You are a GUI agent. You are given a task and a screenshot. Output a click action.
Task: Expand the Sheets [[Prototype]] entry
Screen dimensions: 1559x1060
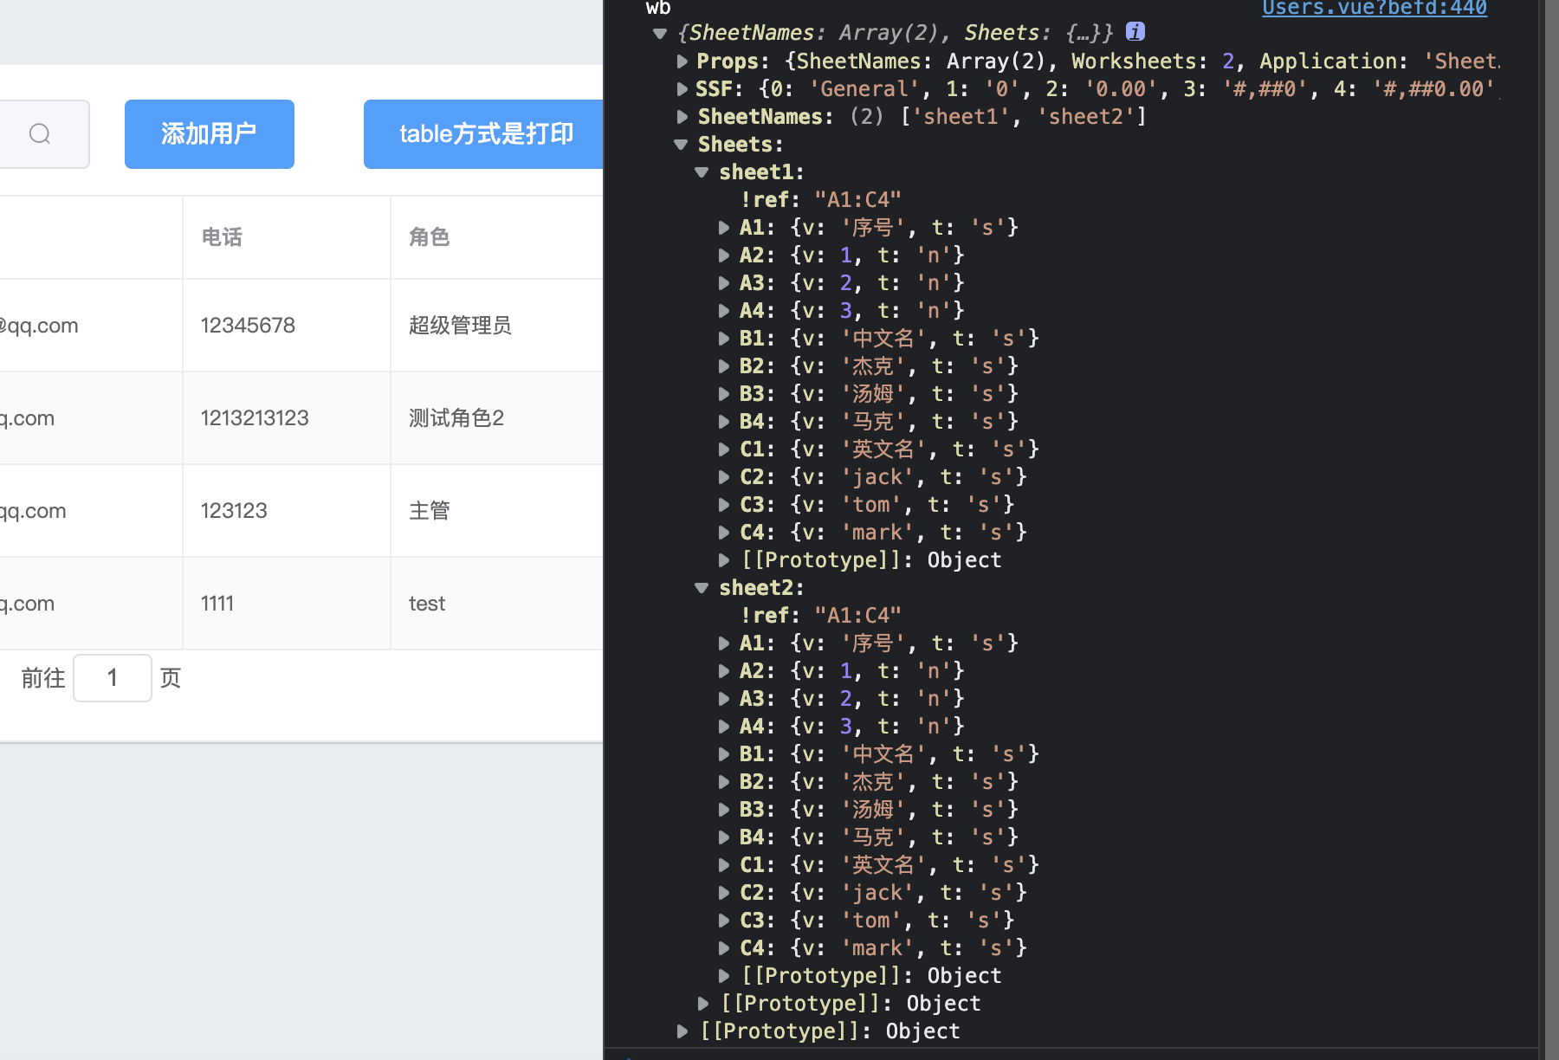tap(703, 1004)
